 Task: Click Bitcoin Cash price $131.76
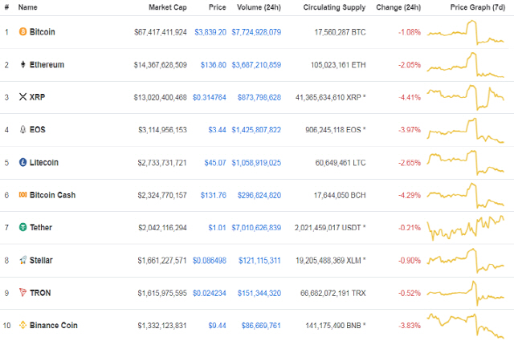tap(214, 195)
